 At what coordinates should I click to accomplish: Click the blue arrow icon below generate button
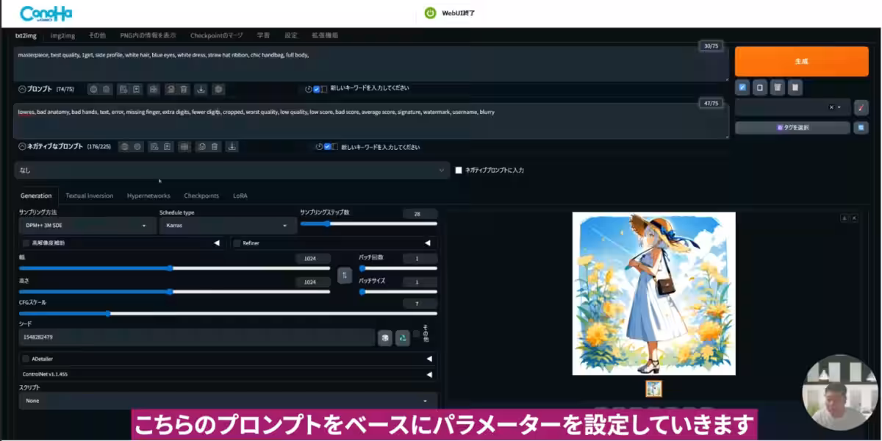pos(742,87)
